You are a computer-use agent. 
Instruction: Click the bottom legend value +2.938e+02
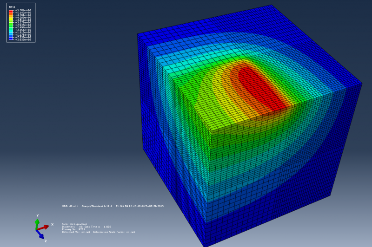[x=23, y=40]
